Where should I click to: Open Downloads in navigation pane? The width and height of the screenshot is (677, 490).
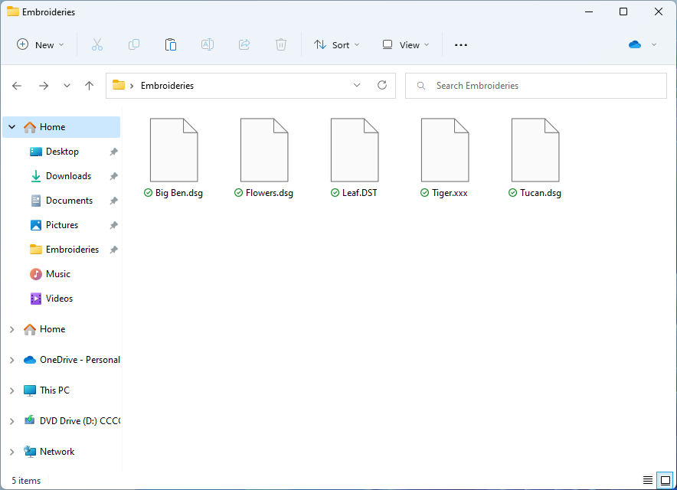click(68, 176)
